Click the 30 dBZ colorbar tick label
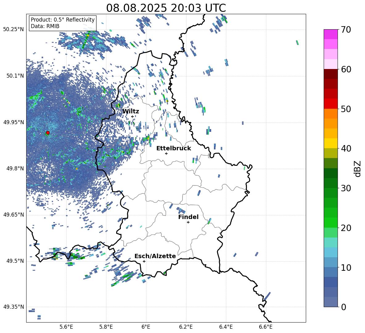 click(346, 188)
